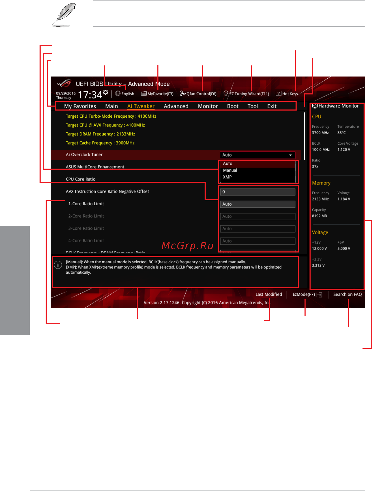Image resolution: width=372 pixels, height=491 pixels.
Task: Select ASUS MultiCore Enhancement setting
Action: pos(95,167)
